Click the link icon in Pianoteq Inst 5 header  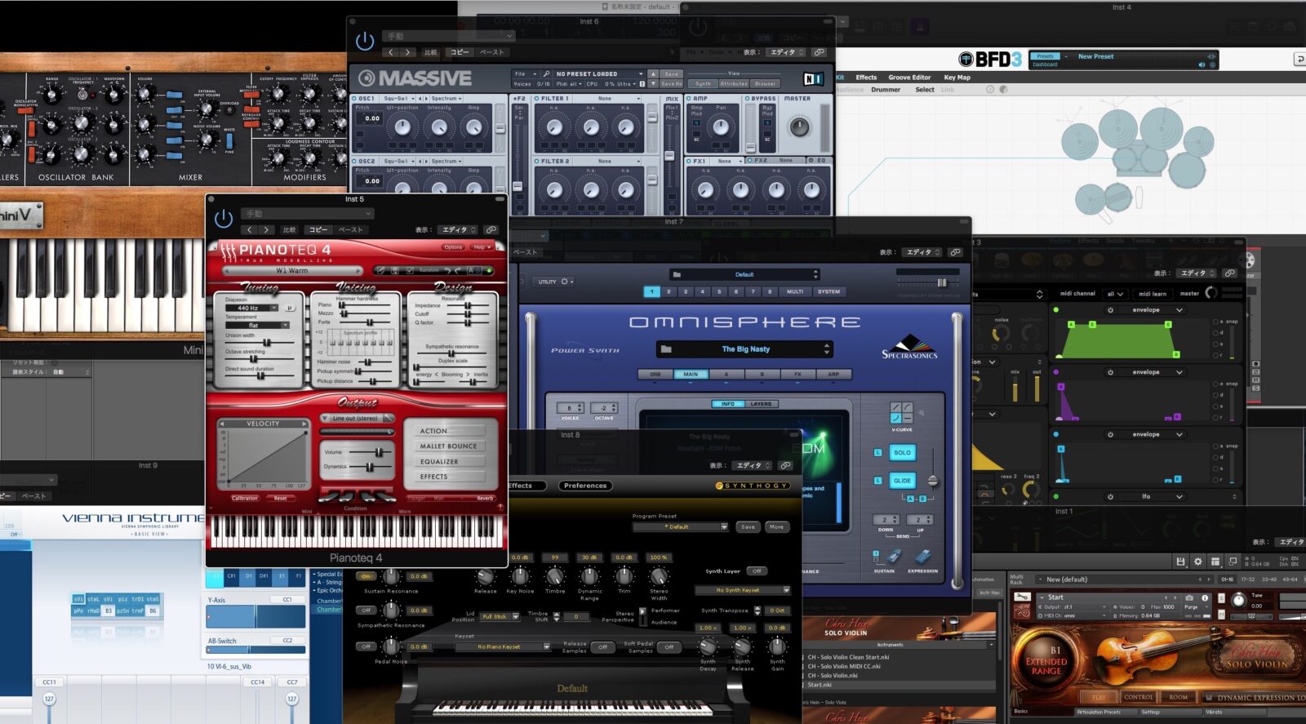(491, 230)
